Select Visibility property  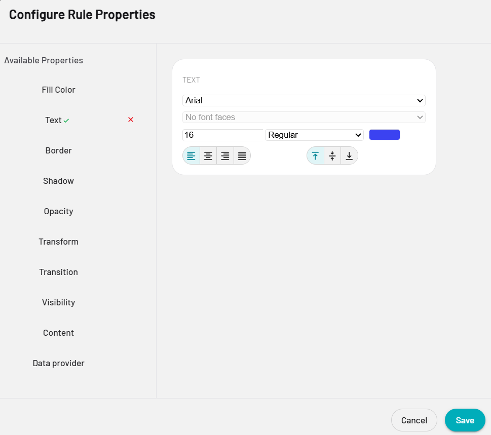click(x=59, y=302)
